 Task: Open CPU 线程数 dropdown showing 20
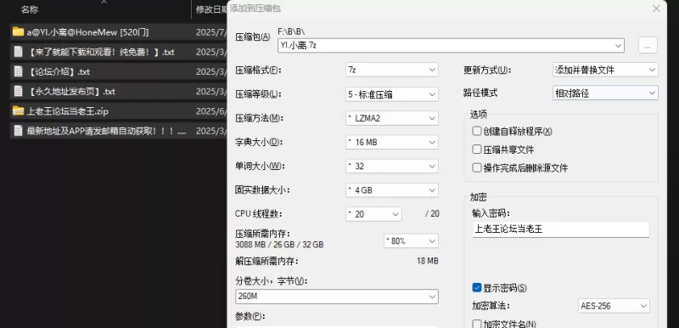point(373,214)
